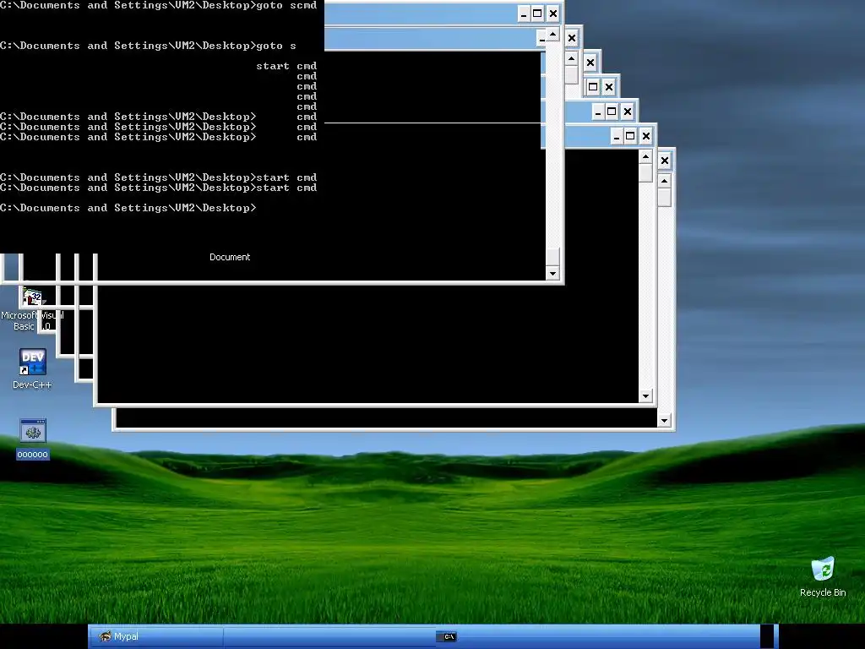The width and height of the screenshot is (865, 649).
Task: Click scroll-up arrow of rearmost cmd window
Action: [664, 181]
